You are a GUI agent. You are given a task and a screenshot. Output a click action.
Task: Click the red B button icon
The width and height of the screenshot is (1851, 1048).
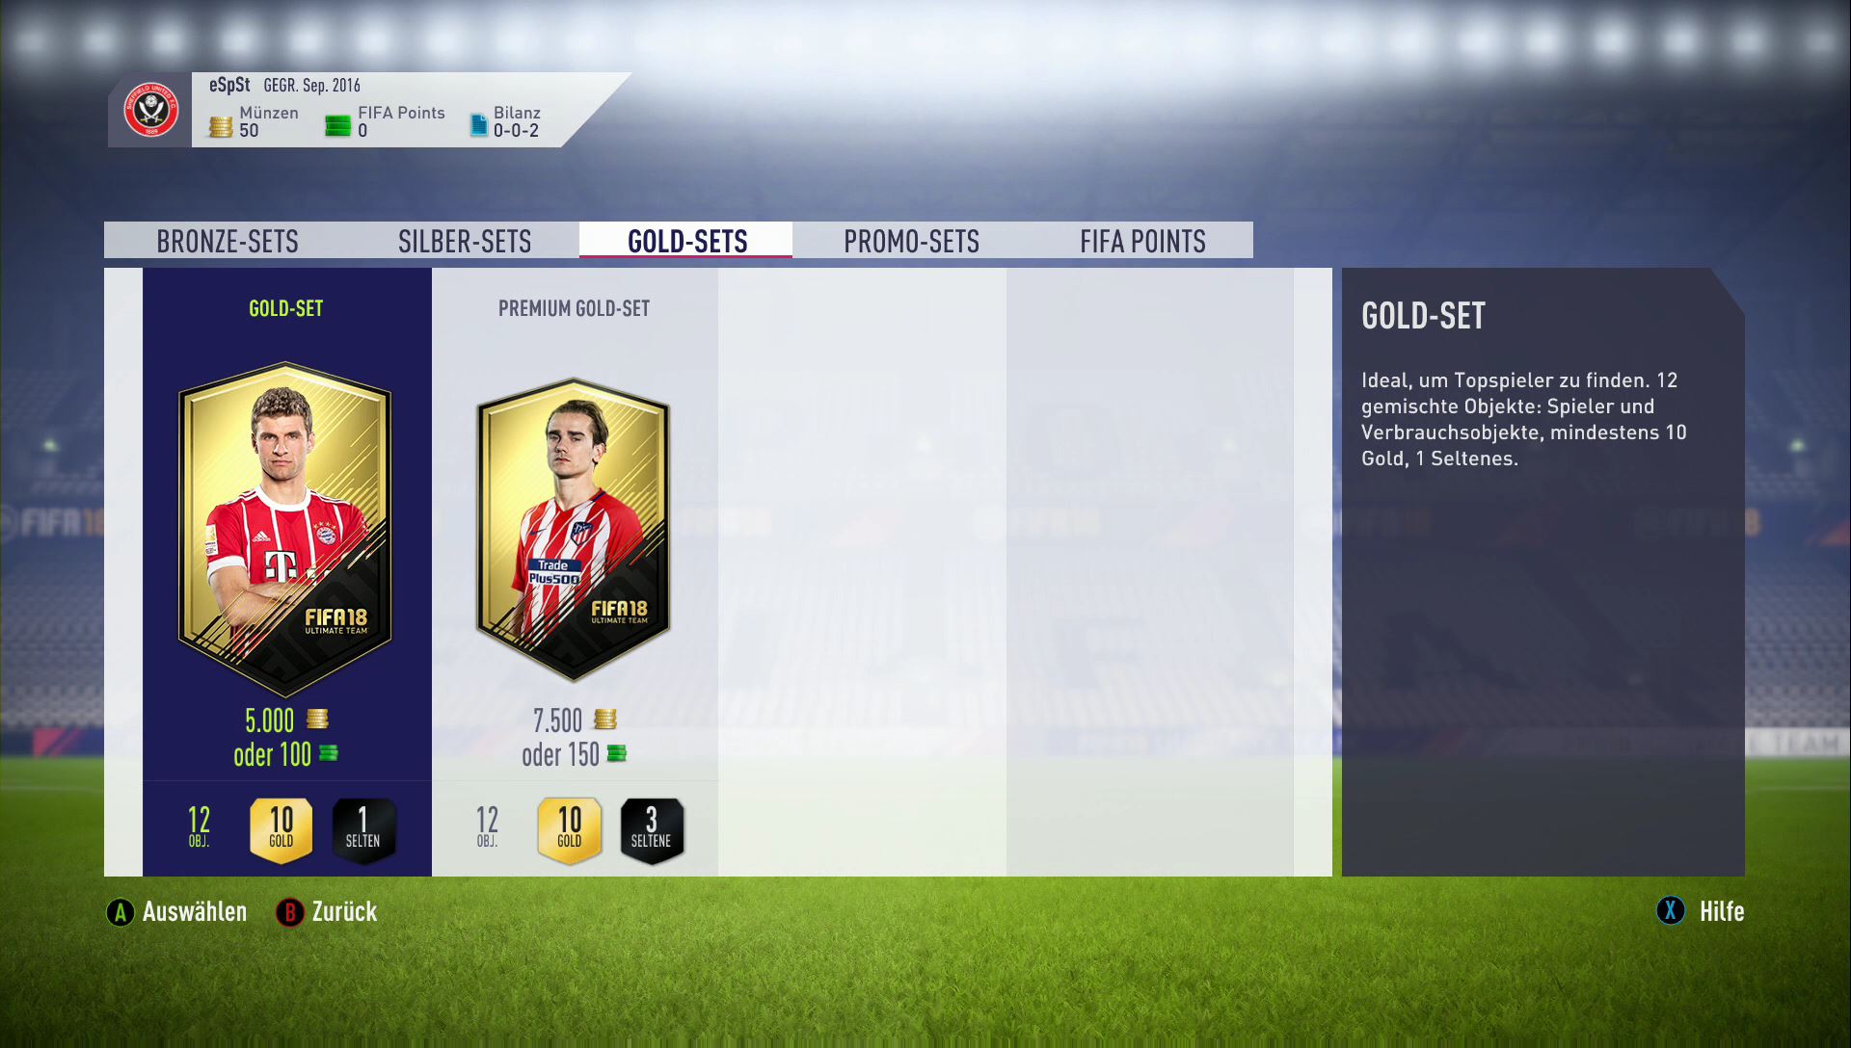(289, 912)
